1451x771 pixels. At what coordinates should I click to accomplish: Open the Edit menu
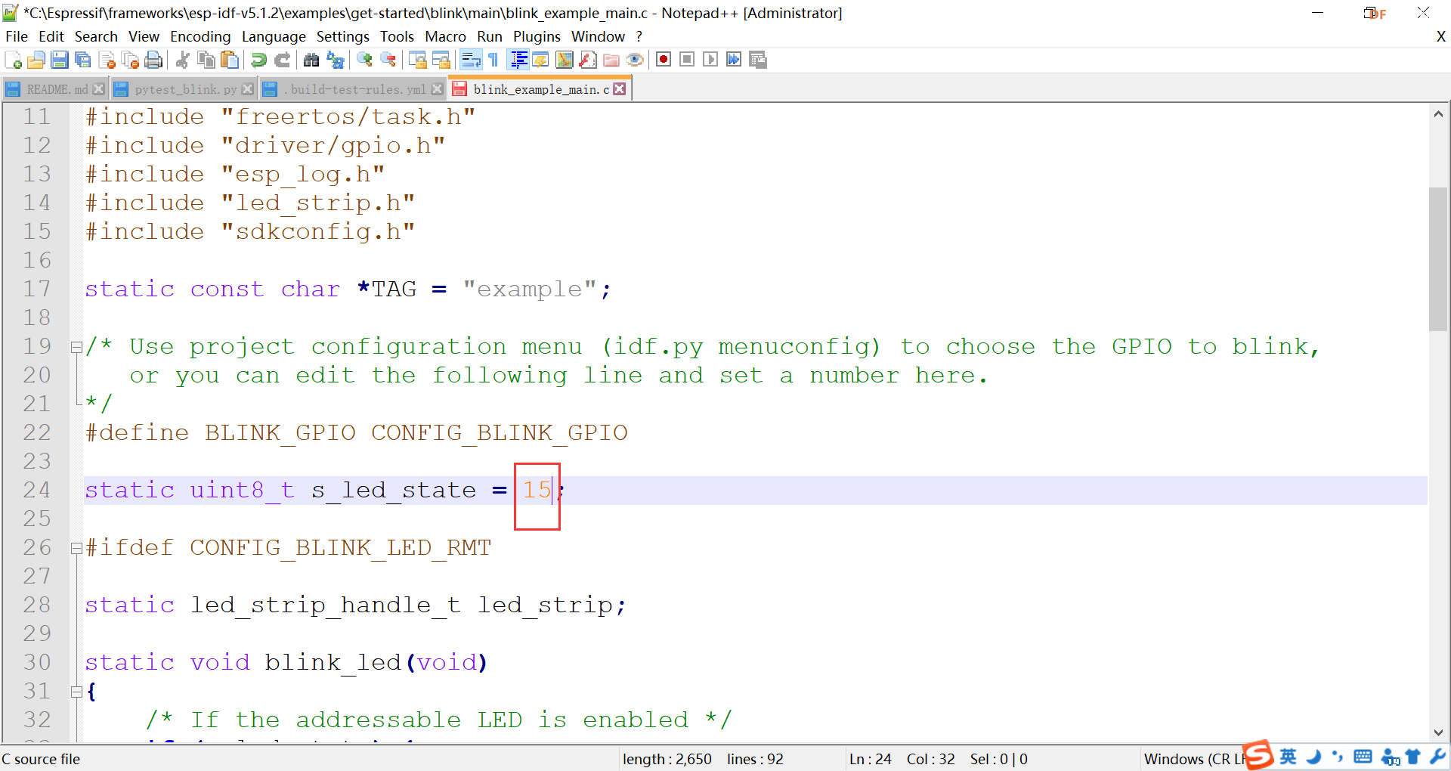pyautogui.click(x=51, y=36)
